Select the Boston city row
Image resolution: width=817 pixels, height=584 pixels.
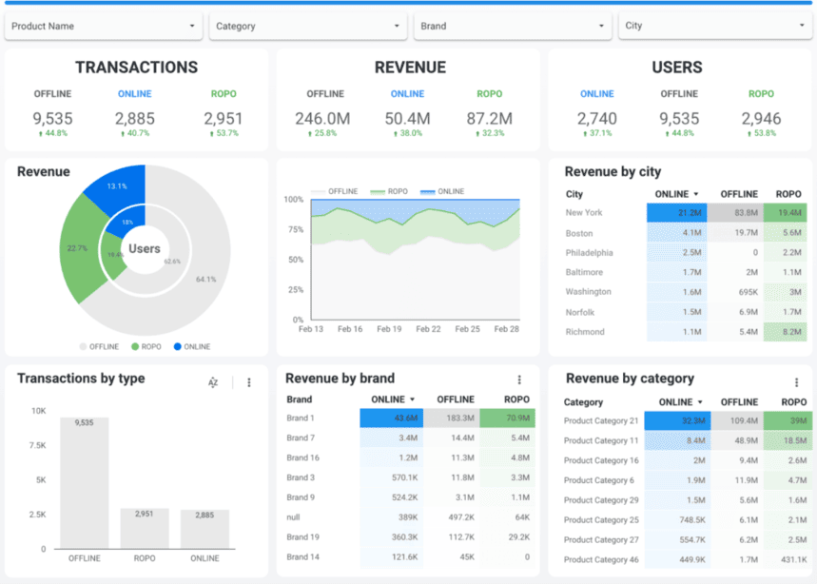tap(685, 233)
